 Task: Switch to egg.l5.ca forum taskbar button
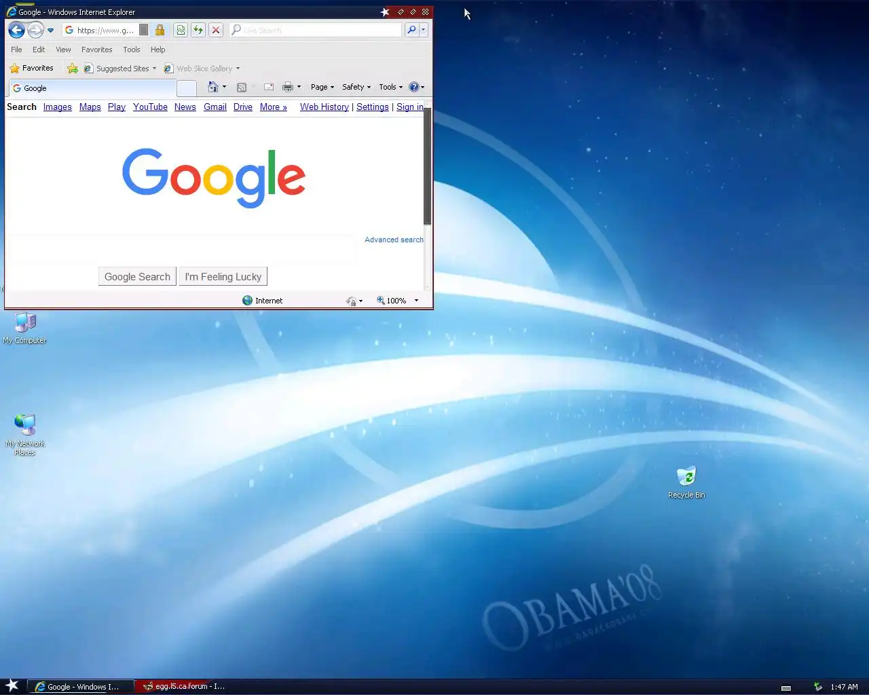(185, 687)
